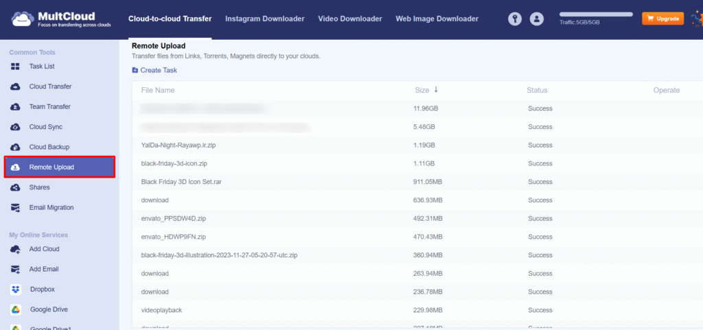
Task: Click the key icon in header
Action: [x=515, y=19]
